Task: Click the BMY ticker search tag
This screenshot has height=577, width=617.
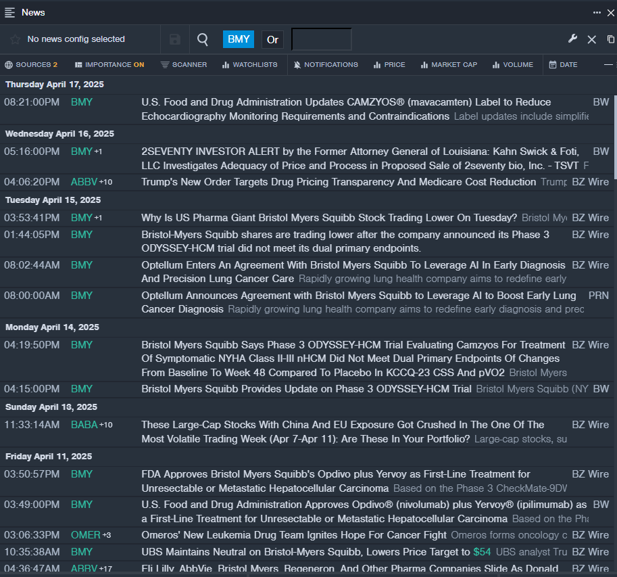Action: point(239,39)
